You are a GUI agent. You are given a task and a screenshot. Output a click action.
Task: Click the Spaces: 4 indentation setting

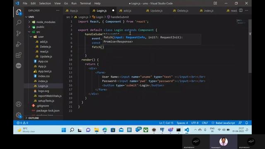click(x=182, y=123)
